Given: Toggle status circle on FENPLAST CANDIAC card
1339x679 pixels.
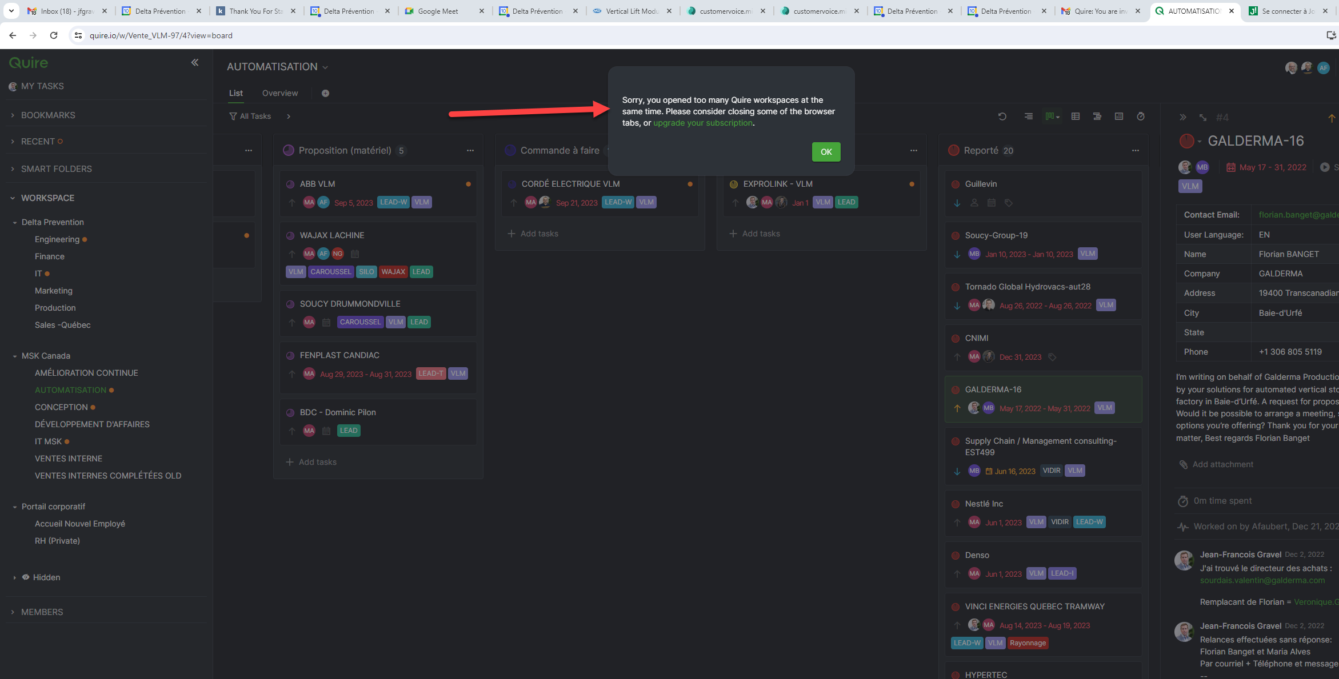Looking at the screenshot, I should [x=290, y=356].
